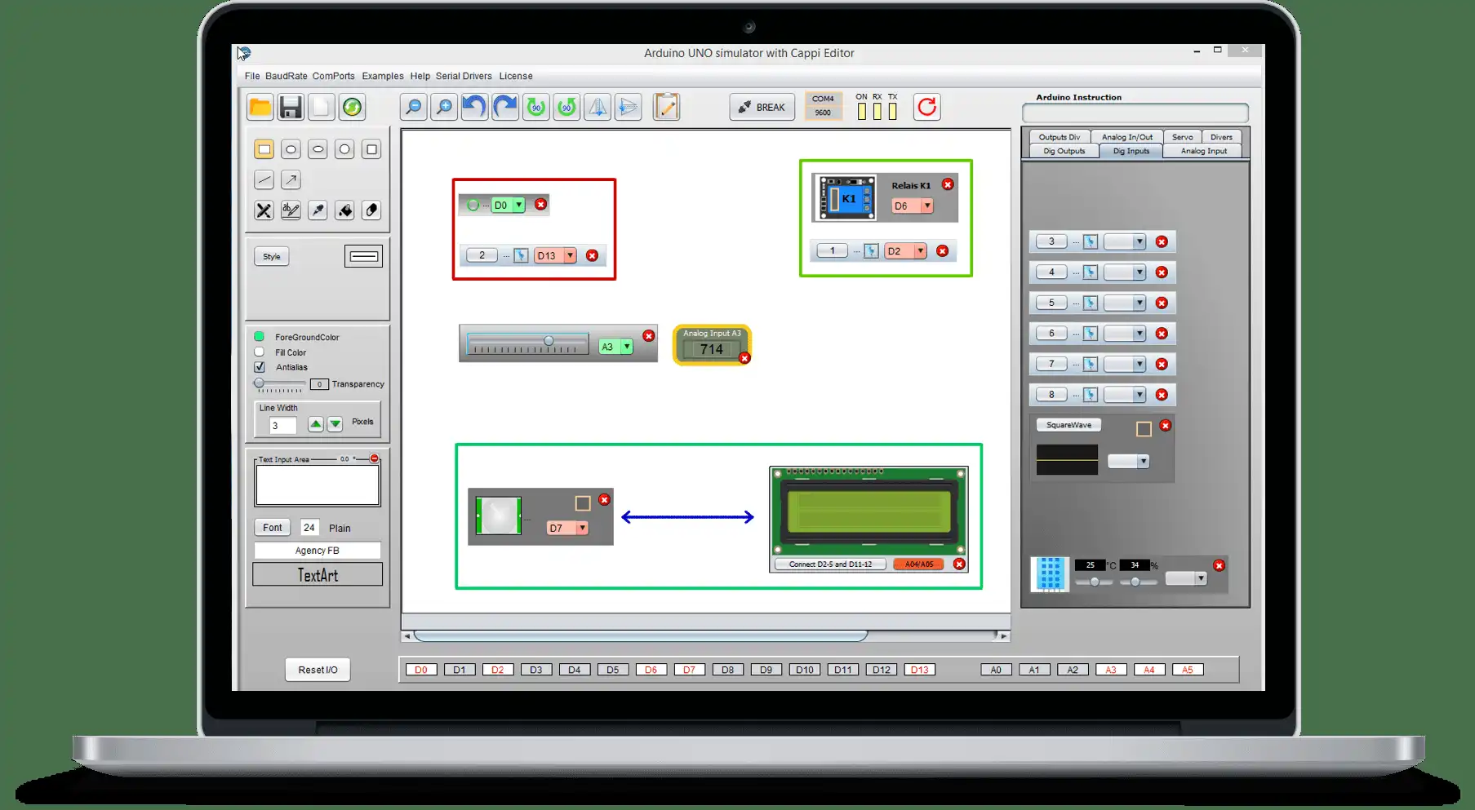Zoom in with the plus magnifier
Viewport: 1475px width, 810px height.
pyautogui.click(x=444, y=107)
